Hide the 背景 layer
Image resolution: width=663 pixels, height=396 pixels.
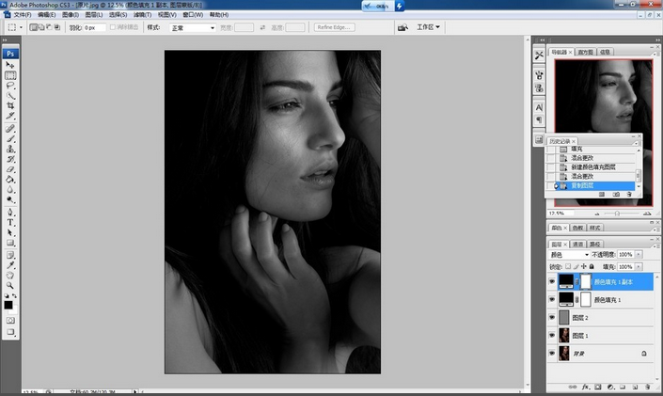point(552,353)
